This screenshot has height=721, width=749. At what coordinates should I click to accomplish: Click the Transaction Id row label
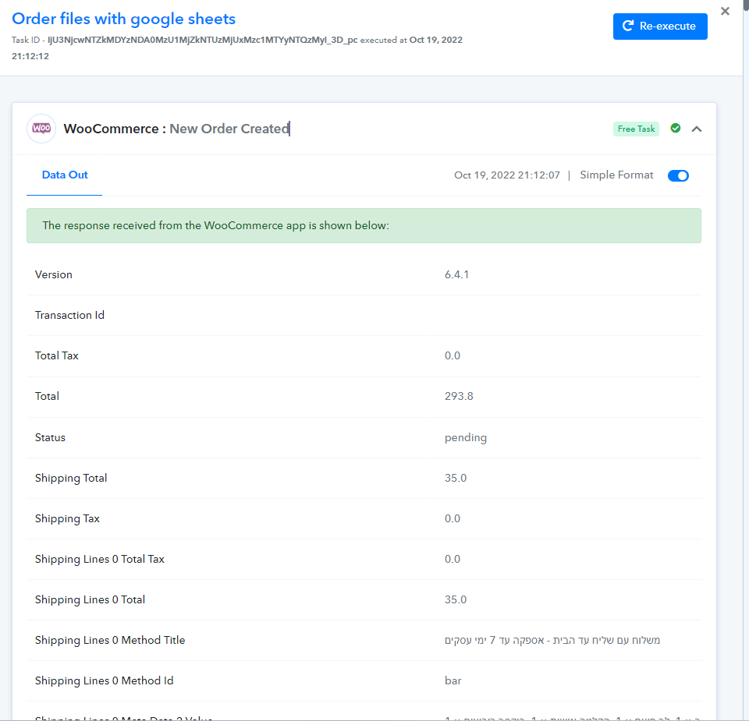[x=69, y=316]
